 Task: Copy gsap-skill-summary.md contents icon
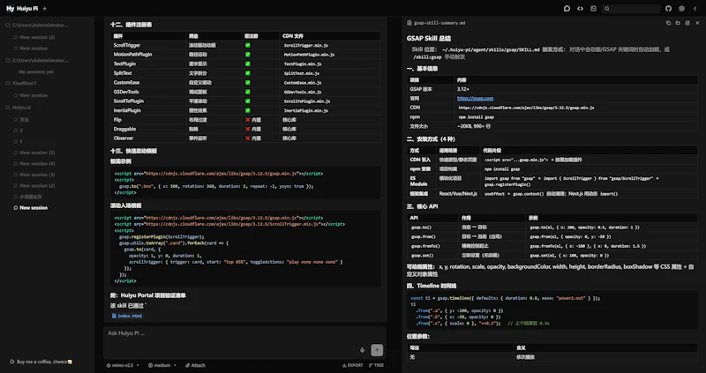click(668, 23)
